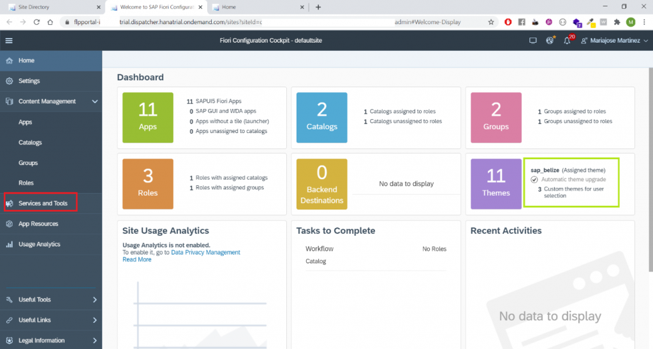The width and height of the screenshot is (653, 349).
Task: Click 'Apps unassigned to catalogs' text
Action: (x=231, y=131)
